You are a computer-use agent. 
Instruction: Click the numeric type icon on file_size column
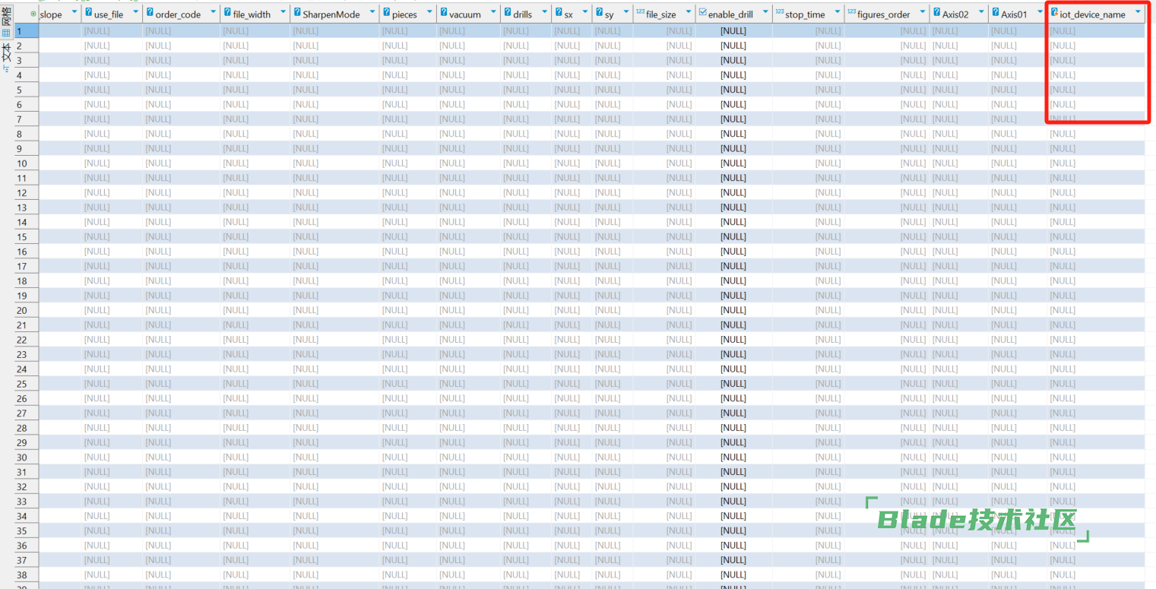[640, 13]
